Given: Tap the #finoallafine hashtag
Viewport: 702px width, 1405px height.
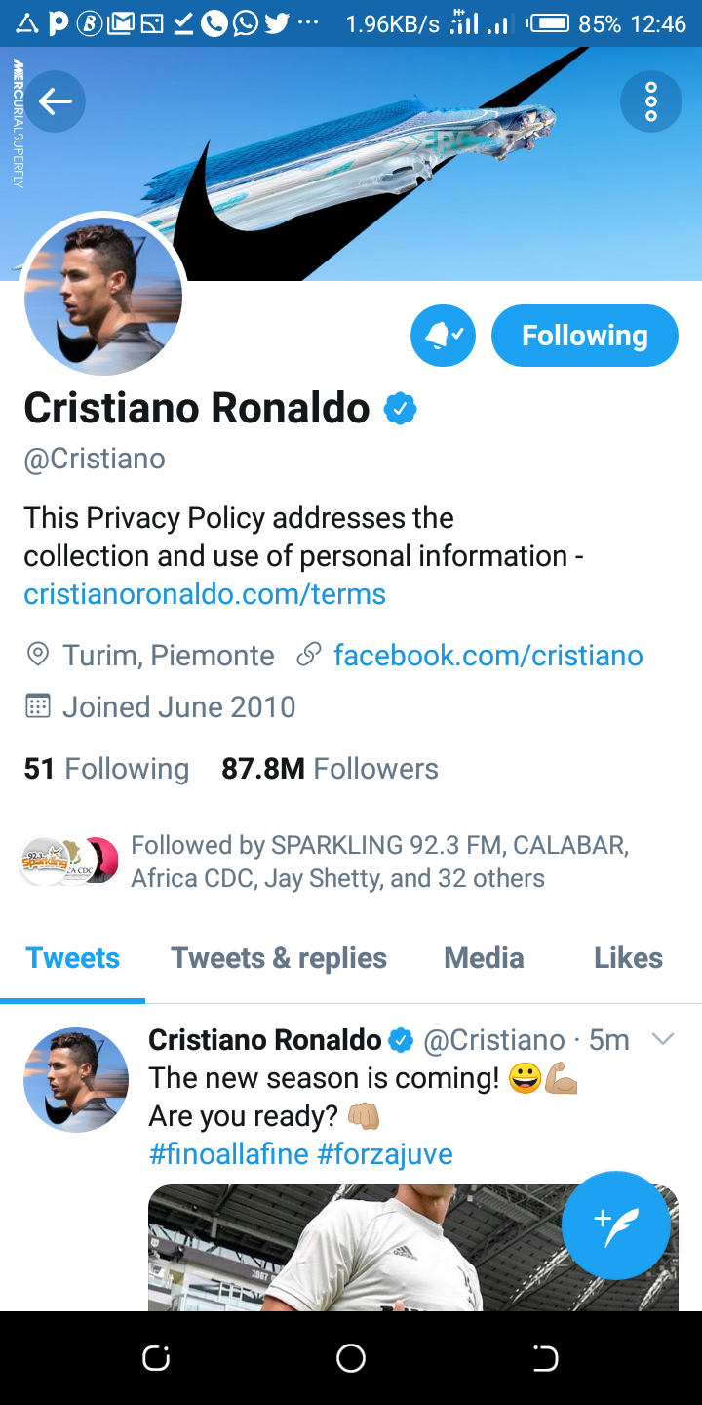Looking at the screenshot, I should (x=228, y=1154).
